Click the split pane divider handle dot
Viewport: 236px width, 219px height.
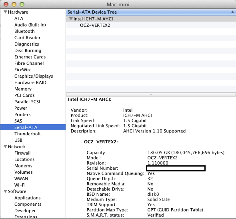click(x=151, y=94)
